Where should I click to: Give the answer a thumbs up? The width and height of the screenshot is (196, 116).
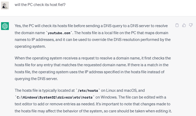184,25
